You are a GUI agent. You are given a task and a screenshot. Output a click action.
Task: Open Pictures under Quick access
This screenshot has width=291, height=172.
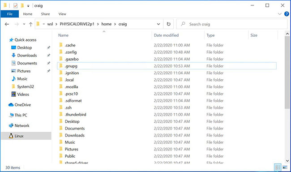[x=24, y=71]
